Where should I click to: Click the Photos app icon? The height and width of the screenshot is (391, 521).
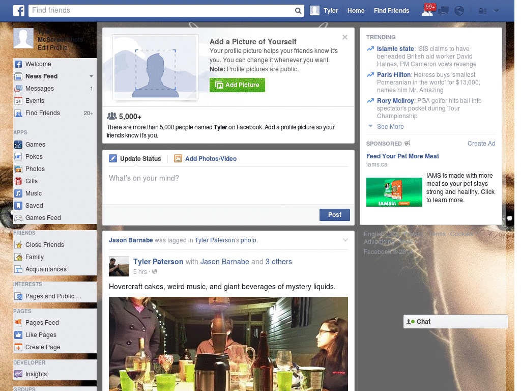click(x=18, y=169)
